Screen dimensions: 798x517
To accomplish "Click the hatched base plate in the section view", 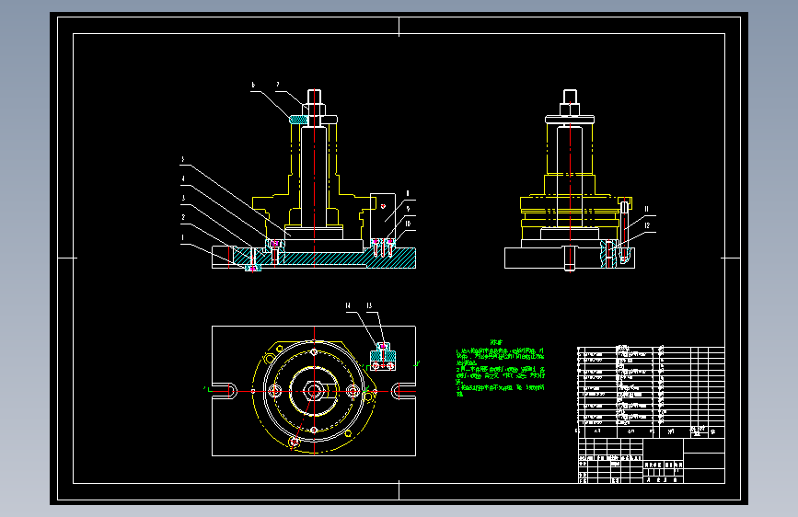I will click(326, 258).
